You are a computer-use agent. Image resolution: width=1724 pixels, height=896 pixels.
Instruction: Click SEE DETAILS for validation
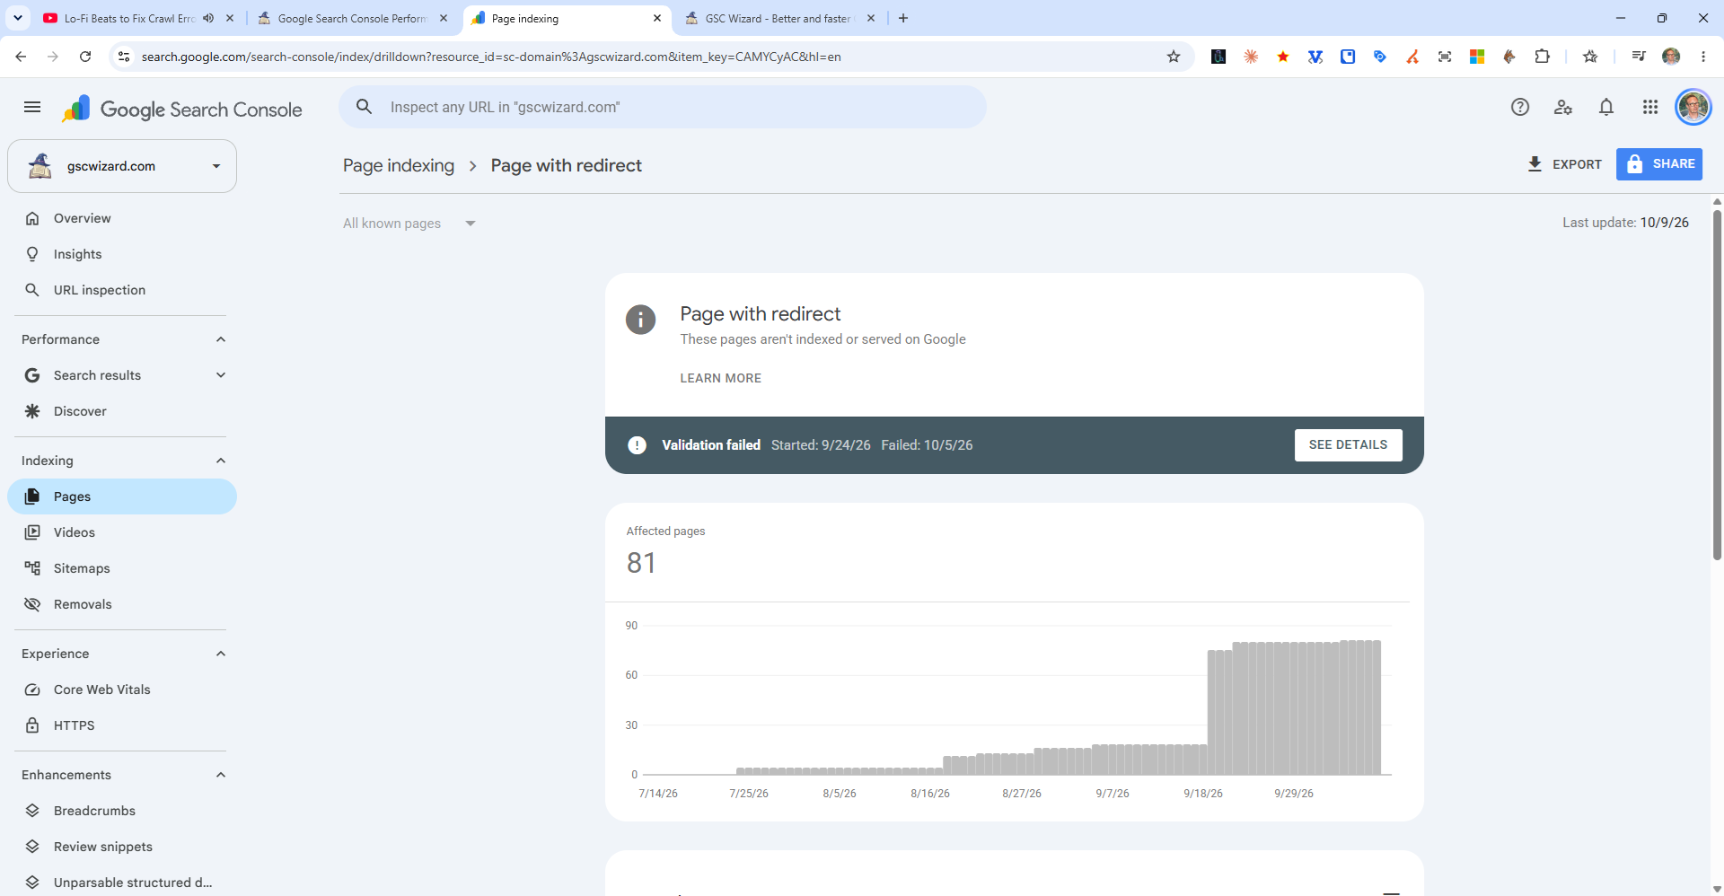click(x=1348, y=445)
